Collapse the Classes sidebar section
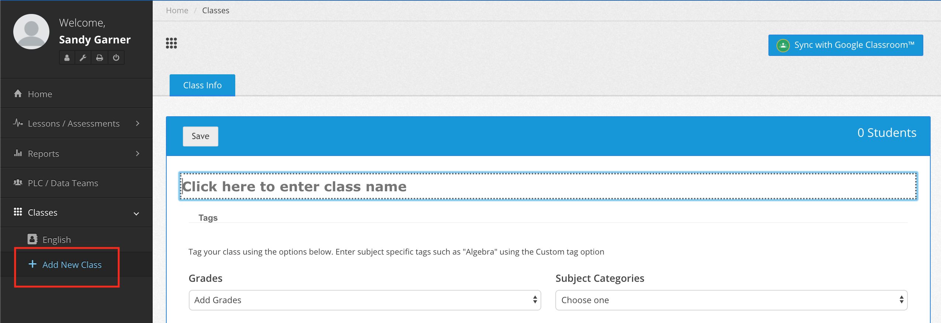This screenshot has height=323, width=941. pos(136,213)
